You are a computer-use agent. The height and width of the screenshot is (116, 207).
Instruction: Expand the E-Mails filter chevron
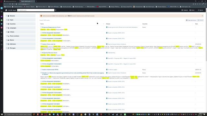[7, 32]
